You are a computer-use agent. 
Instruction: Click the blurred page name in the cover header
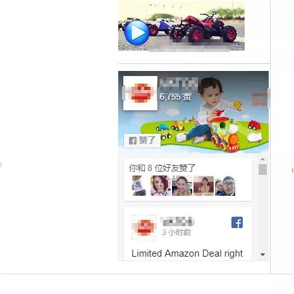pyautogui.click(x=178, y=84)
